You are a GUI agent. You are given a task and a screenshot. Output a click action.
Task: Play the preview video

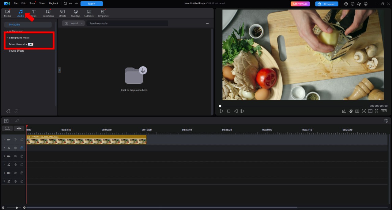point(222,111)
